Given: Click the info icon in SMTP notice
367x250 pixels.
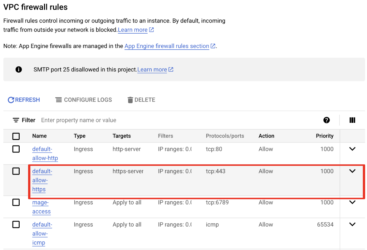Looking at the screenshot, I should [19, 70].
